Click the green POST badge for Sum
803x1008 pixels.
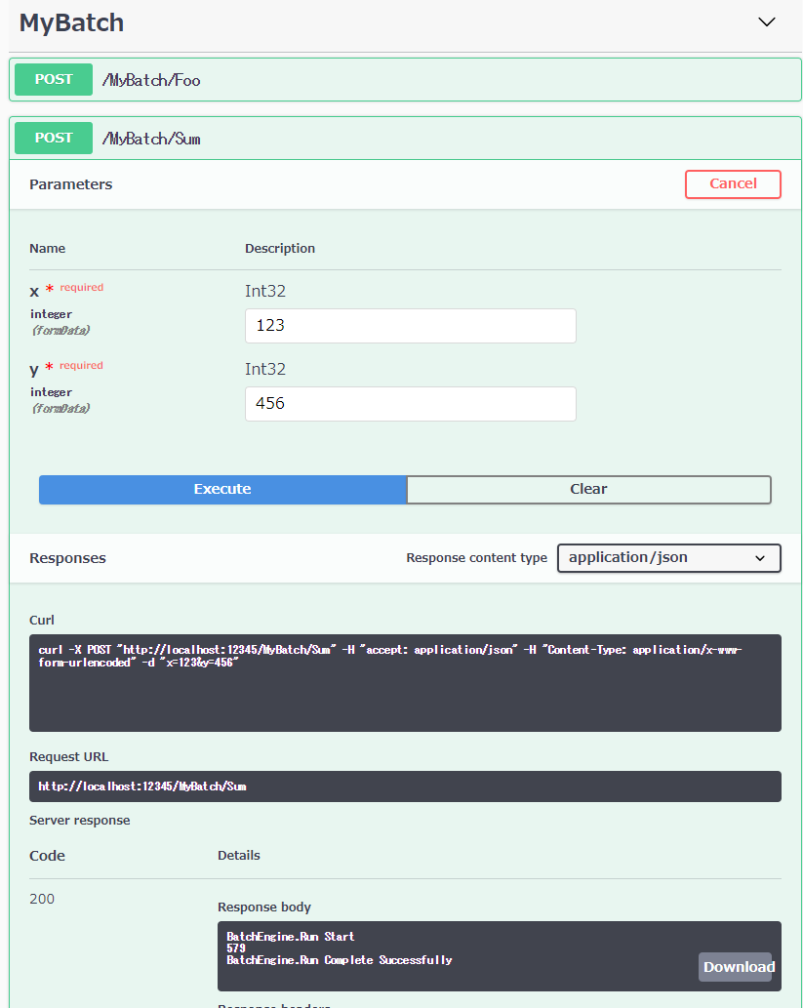click(x=54, y=139)
